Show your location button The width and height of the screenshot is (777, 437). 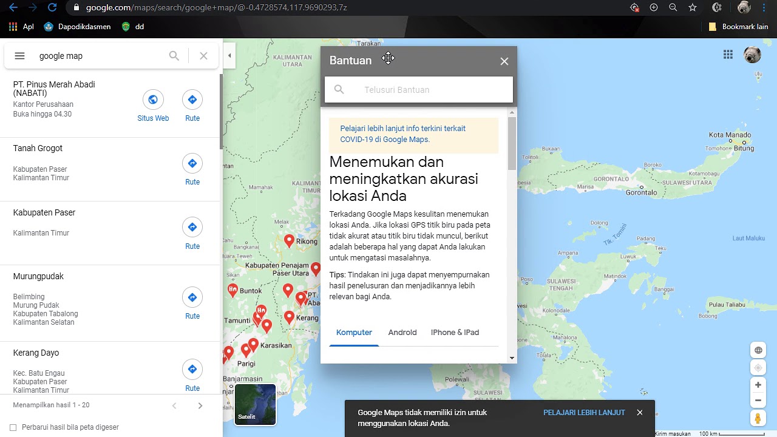[x=758, y=368]
